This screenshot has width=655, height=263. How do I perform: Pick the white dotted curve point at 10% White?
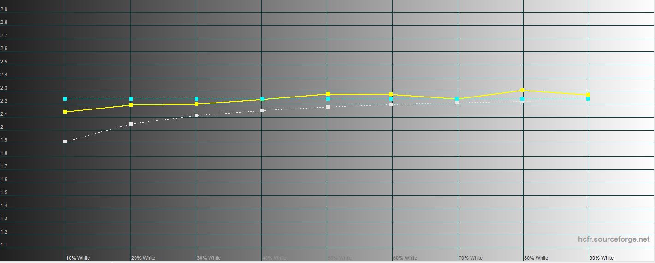[x=65, y=142]
